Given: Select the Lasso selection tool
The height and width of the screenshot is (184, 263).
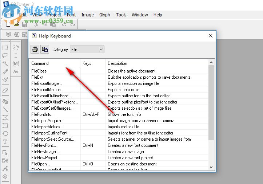Looking at the screenshot, I should coord(5,55).
